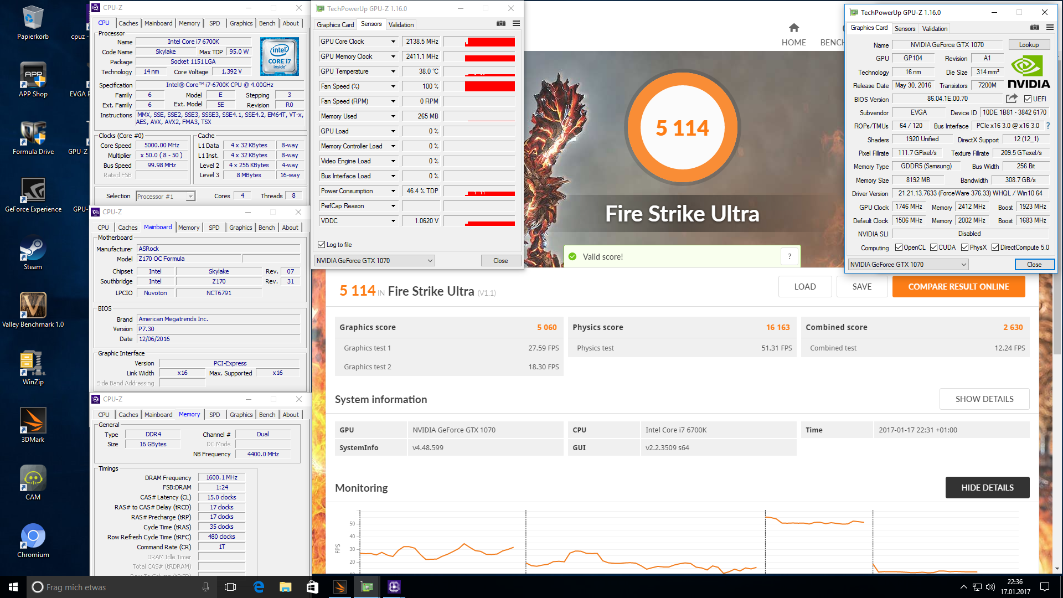The image size is (1063, 598).
Task: Toggle the OpenCL checkbox
Action: point(899,248)
